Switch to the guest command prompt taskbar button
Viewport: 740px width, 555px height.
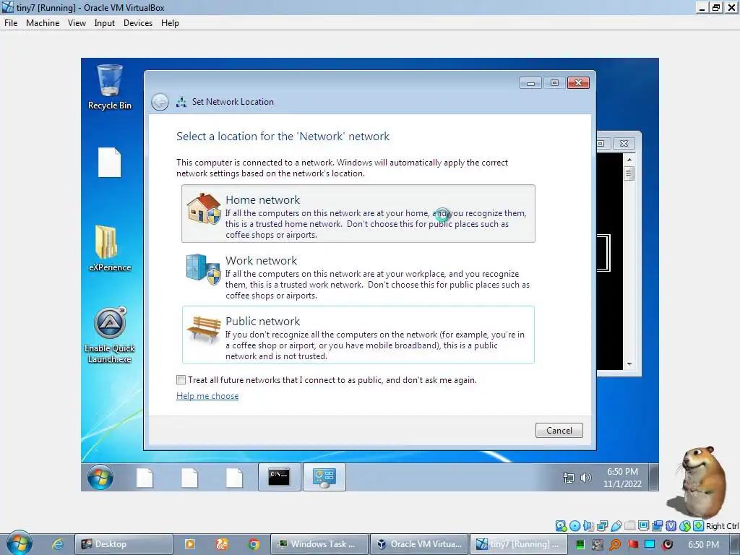tap(280, 477)
